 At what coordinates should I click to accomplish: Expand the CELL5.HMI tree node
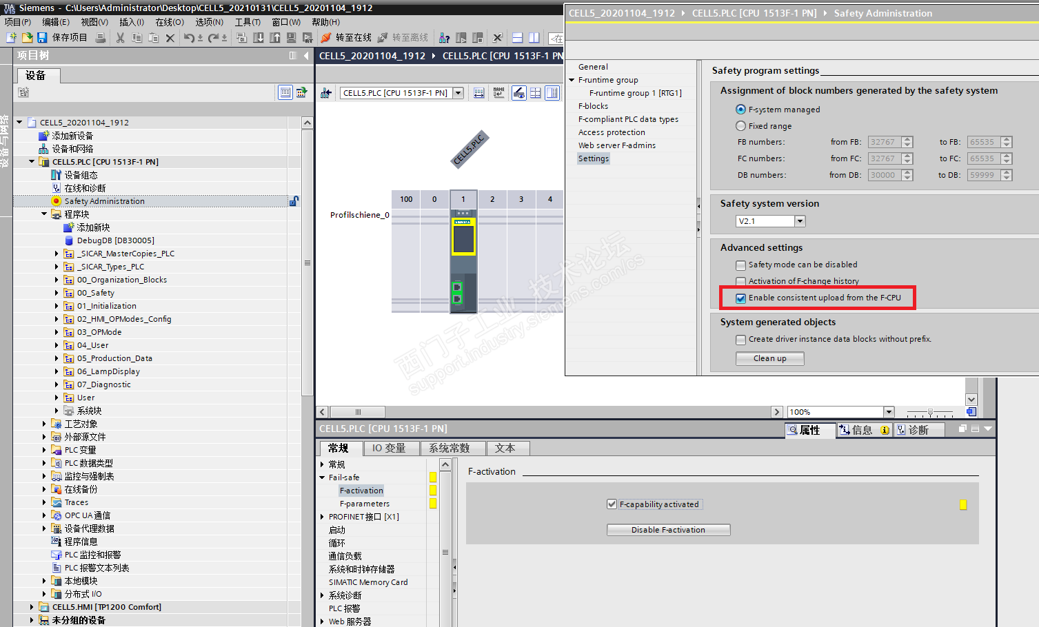tap(32, 607)
